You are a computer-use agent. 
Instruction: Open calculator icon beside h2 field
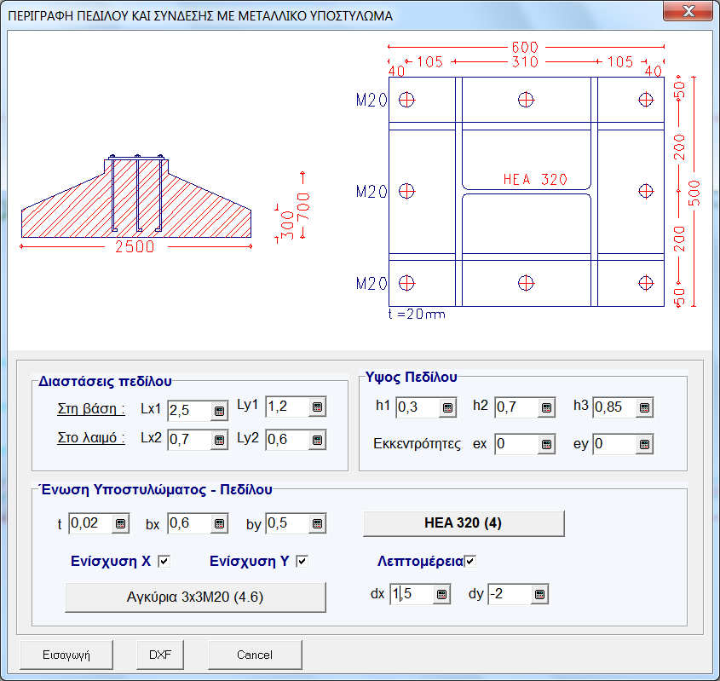coord(546,407)
